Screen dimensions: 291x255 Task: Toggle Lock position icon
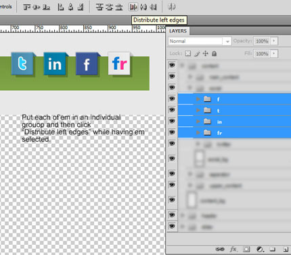(x=205, y=54)
